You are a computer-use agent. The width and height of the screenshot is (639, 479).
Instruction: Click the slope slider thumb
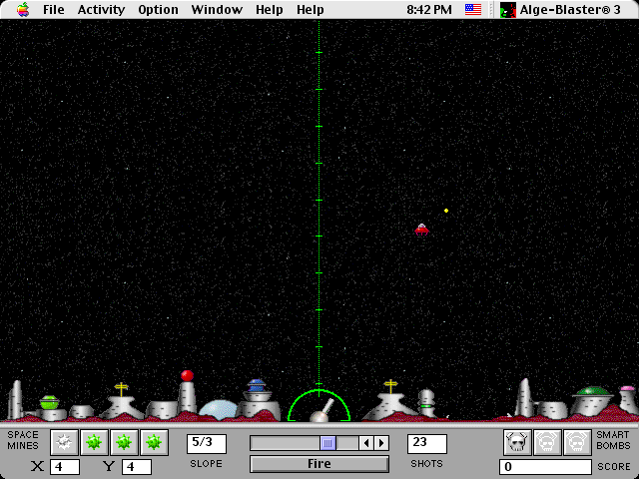coord(326,443)
